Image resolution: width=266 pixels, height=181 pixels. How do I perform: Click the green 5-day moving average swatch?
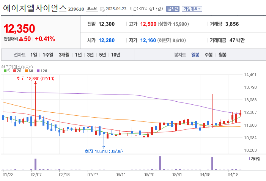5,71
